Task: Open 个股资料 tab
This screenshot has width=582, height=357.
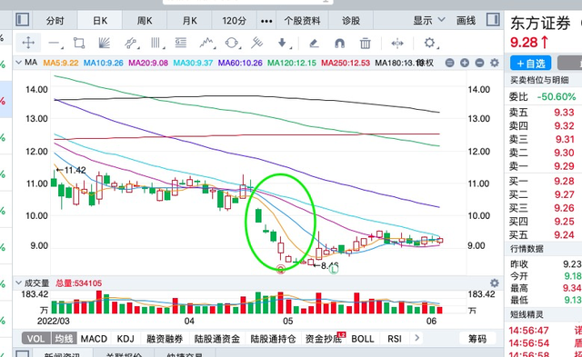Action: pos(302,21)
